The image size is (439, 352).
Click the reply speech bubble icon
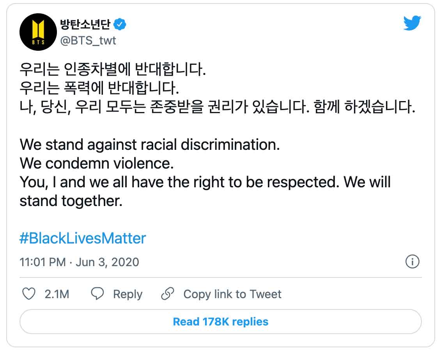click(97, 294)
